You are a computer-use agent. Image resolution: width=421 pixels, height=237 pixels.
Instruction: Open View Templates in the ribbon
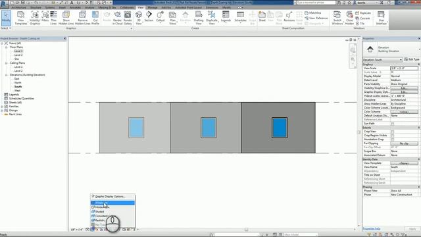tap(20, 18)
